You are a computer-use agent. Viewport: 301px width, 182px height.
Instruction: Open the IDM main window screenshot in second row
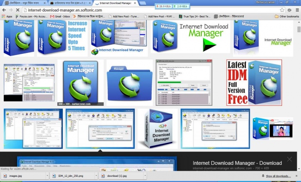tap(29, 83)
